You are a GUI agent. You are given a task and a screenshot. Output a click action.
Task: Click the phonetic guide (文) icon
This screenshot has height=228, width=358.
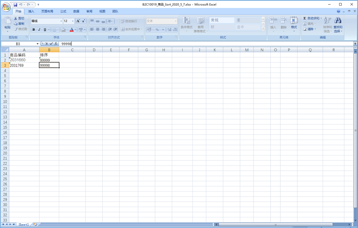point(81,30)
